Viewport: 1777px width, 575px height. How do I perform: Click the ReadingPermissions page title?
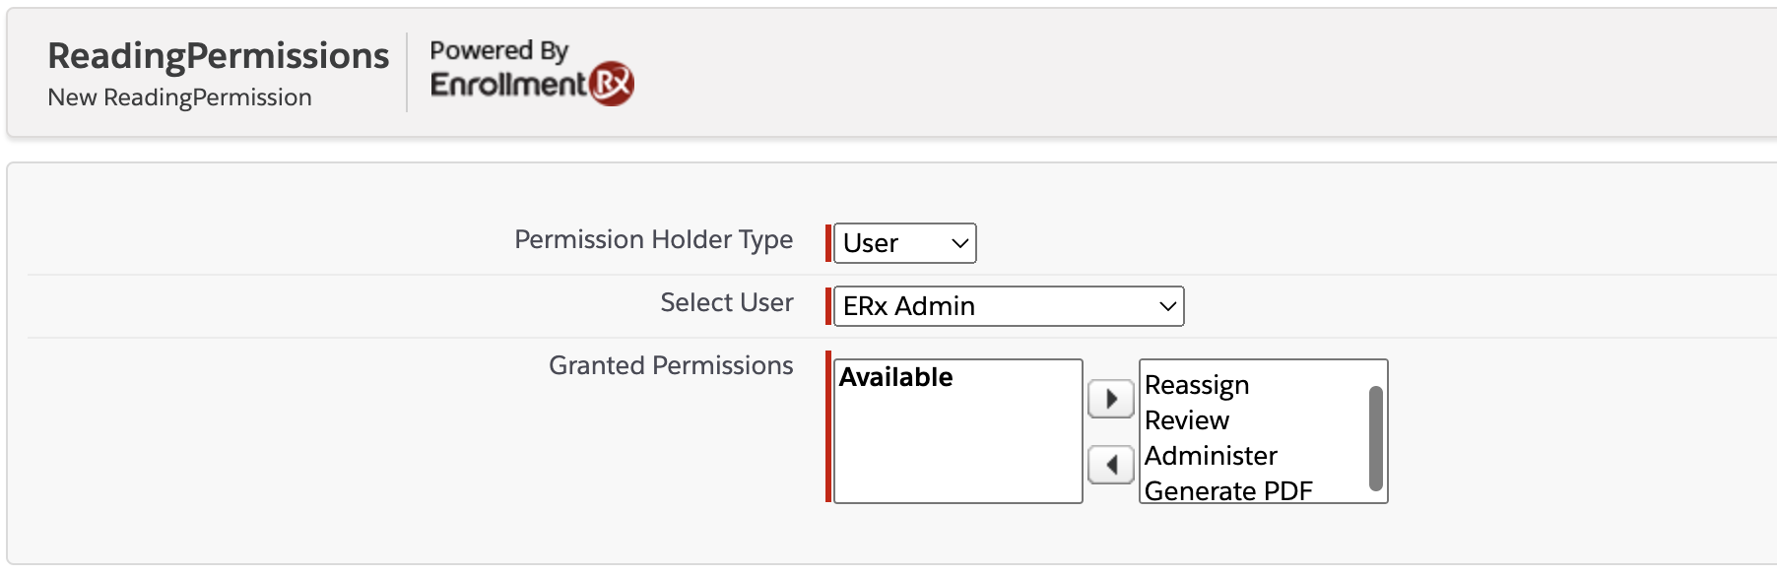pyautogui.click(x=219, y=56)
